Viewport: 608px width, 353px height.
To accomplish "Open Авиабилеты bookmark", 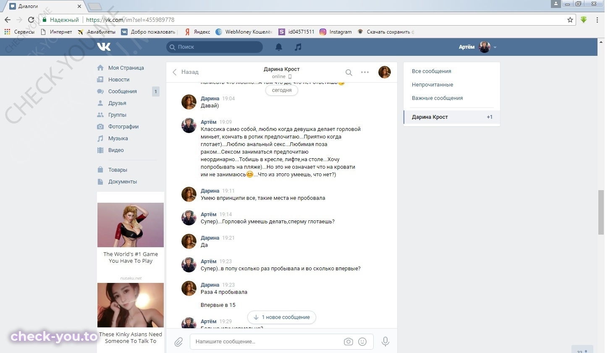I will (x=97, y=31).
